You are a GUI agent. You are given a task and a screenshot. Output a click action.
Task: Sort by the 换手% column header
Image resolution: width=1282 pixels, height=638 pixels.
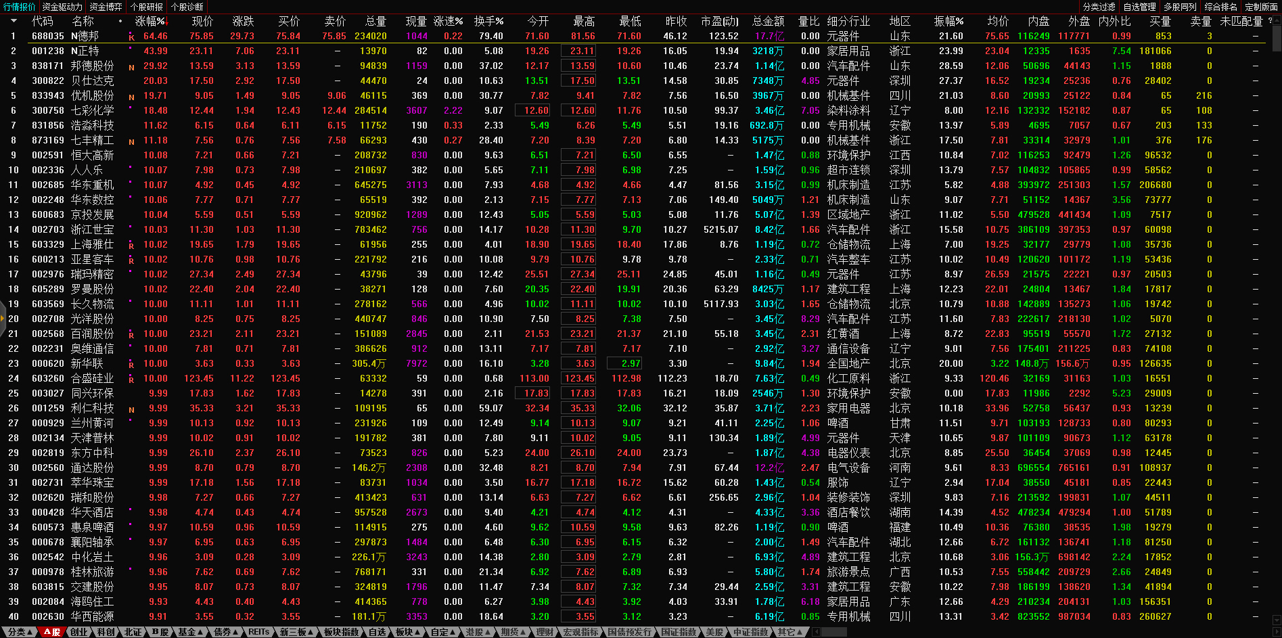point(488,22)
